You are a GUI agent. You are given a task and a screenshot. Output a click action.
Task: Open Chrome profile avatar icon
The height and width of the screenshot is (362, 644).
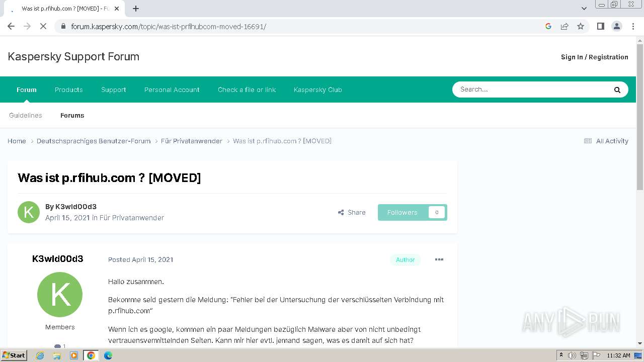click(x=617, y=26)
